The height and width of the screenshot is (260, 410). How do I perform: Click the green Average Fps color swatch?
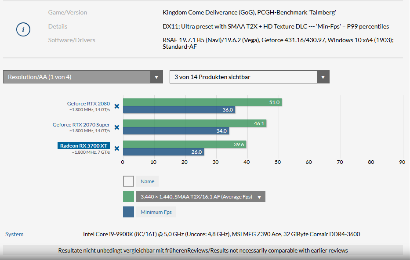tap(128, 196)
